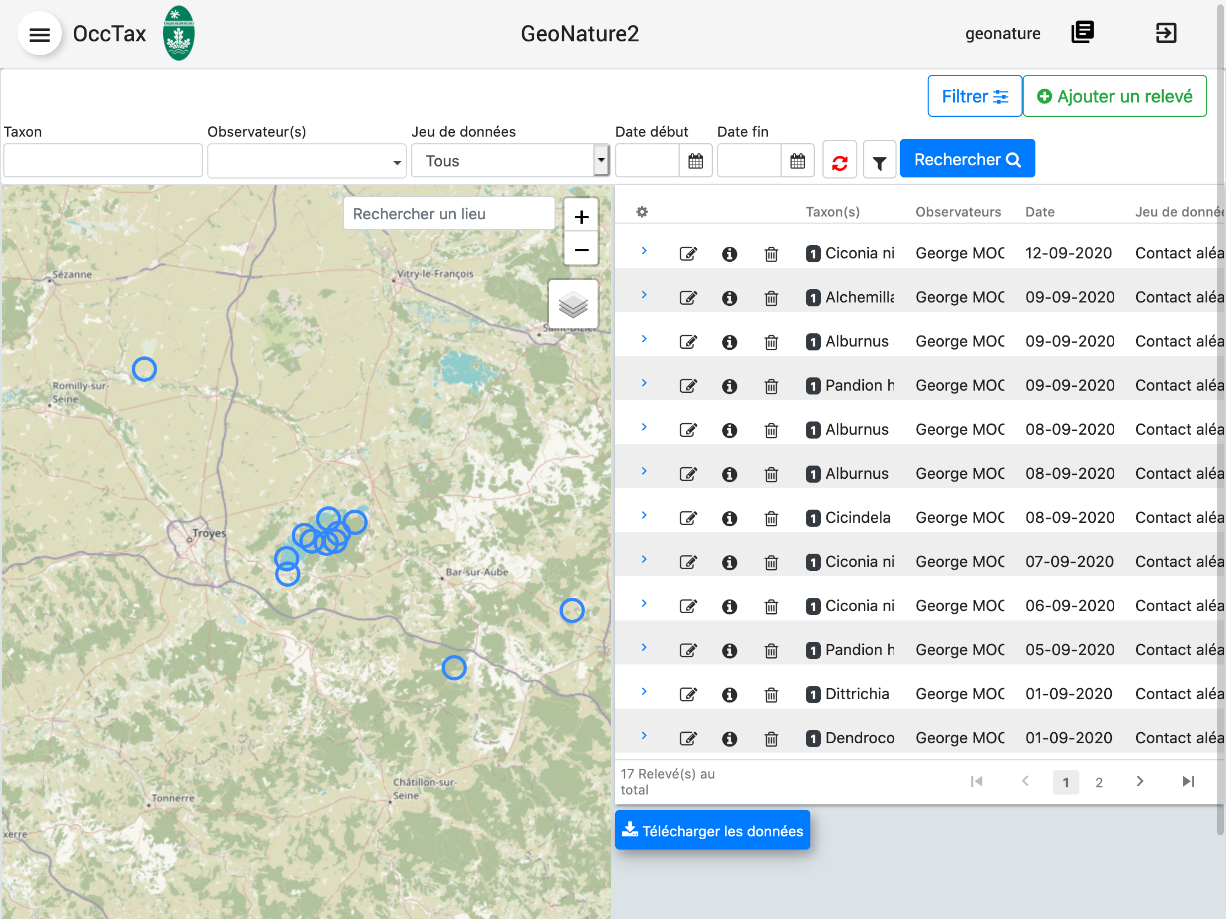Open the hamburger navigation menu
Screen dimensions: 1226x919
(x=39, y=34)
